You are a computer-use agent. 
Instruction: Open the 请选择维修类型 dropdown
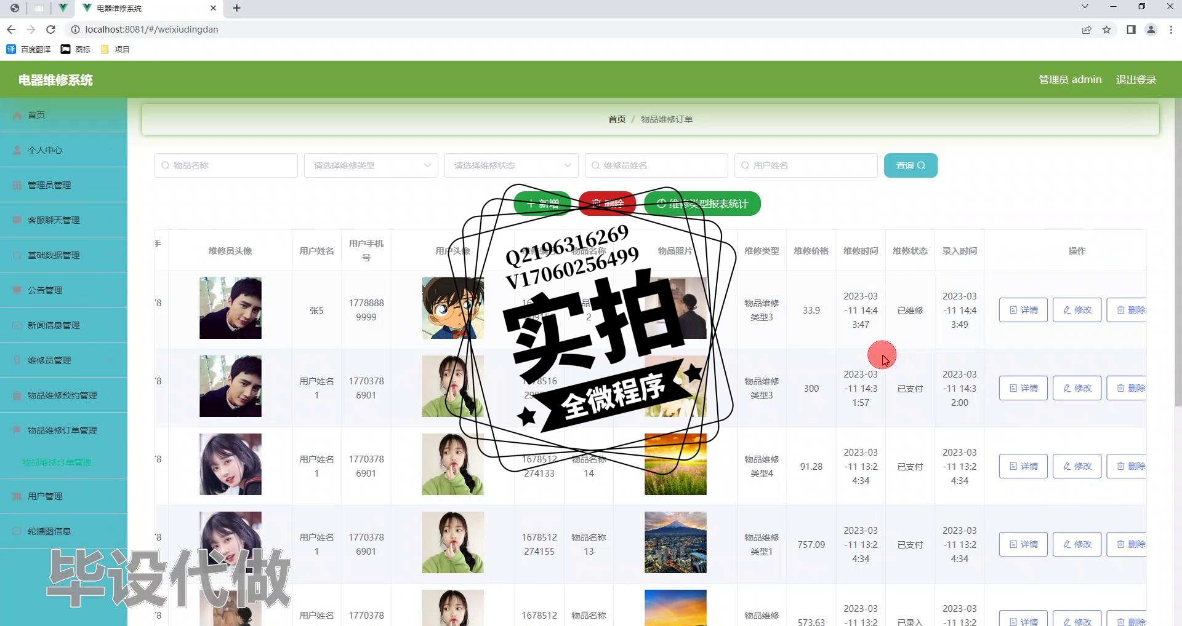[x=371, y=165]
